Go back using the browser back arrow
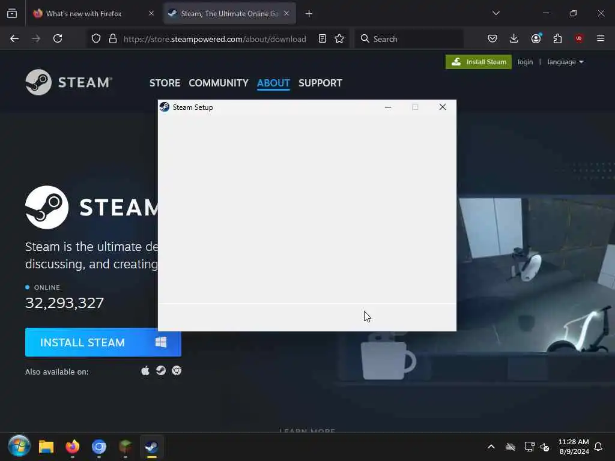Screen dimensions: 615x461 pyautogui.click(x=14, y=38)
